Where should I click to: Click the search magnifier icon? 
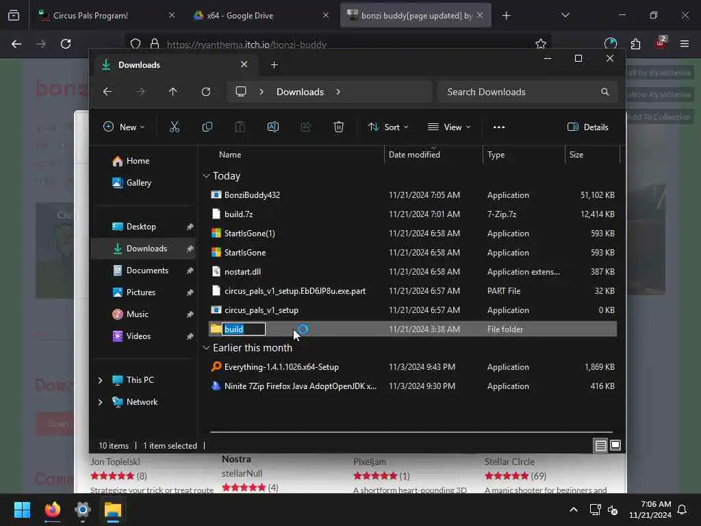pos(605,92)
